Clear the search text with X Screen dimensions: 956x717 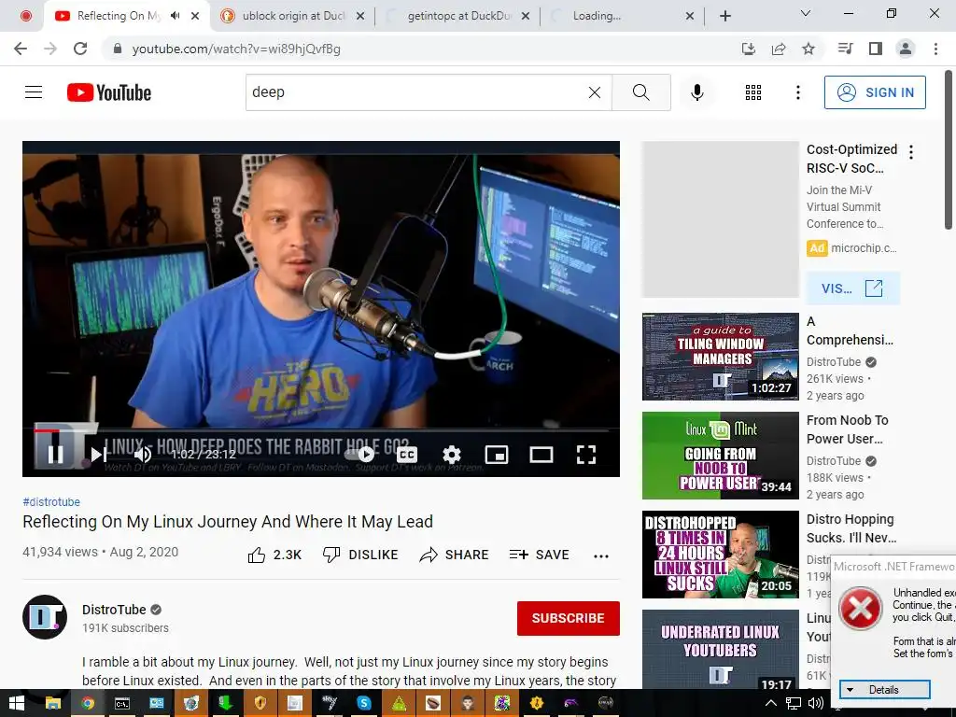[595, 92]
